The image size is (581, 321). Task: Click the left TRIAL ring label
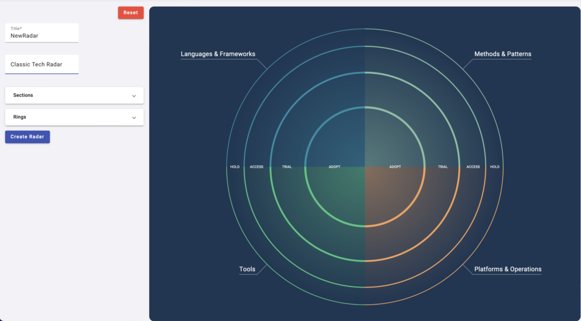click(x=287, y=167)
